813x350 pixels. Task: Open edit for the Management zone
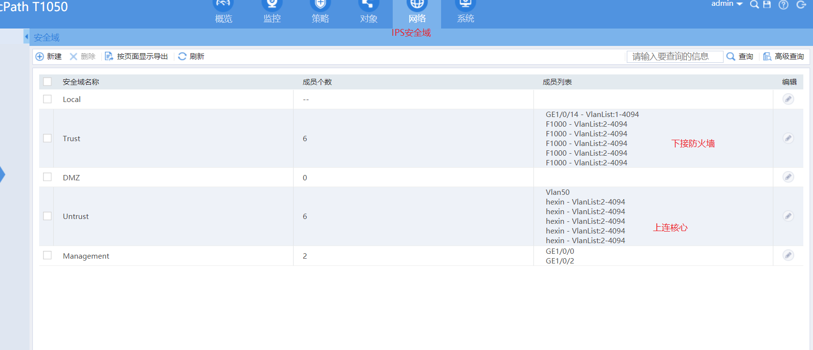(x=788, y=255)
